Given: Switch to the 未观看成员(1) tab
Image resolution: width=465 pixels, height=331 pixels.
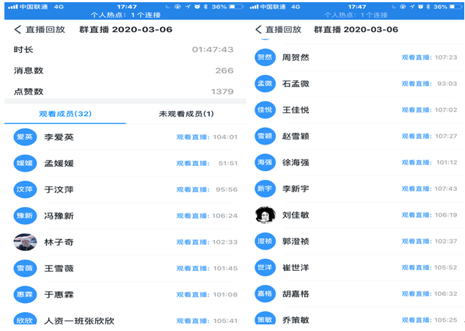Looking at the screenshot, I should [x=186, y=114].
